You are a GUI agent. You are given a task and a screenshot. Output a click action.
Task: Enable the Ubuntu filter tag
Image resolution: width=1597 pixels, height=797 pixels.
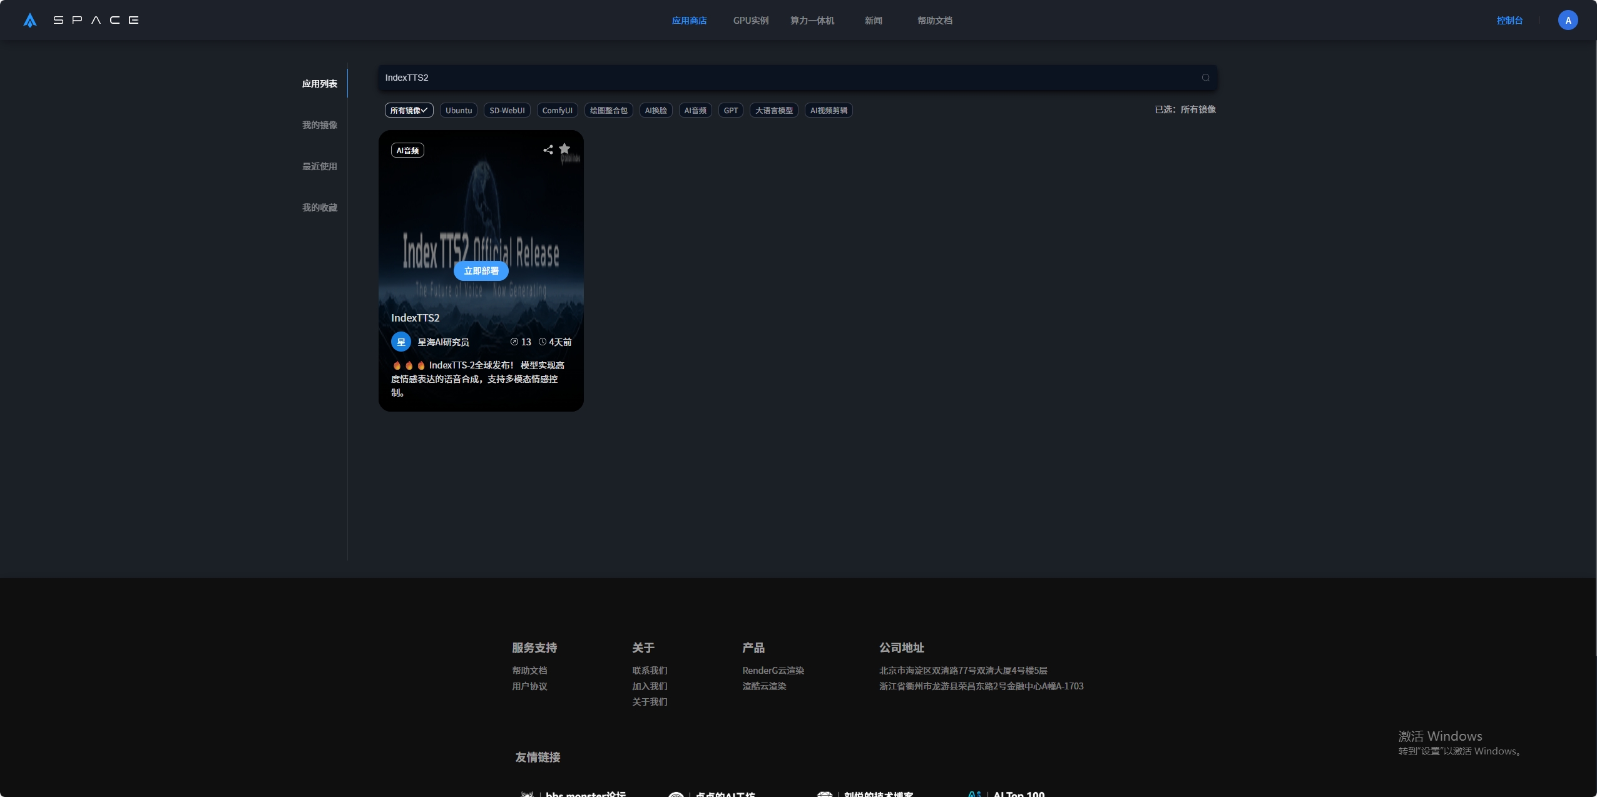pyautogui.click(x=458, y=111)
